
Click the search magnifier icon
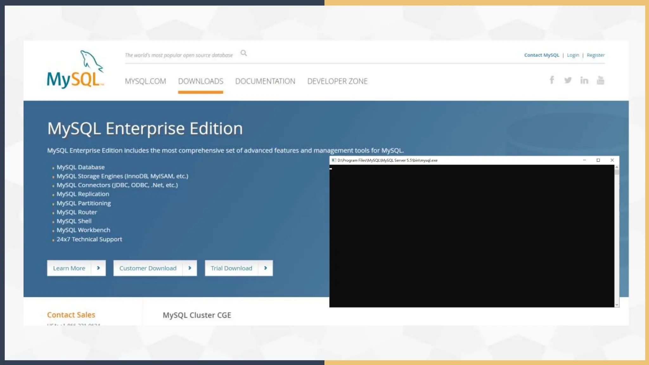[x=243, y=53]
